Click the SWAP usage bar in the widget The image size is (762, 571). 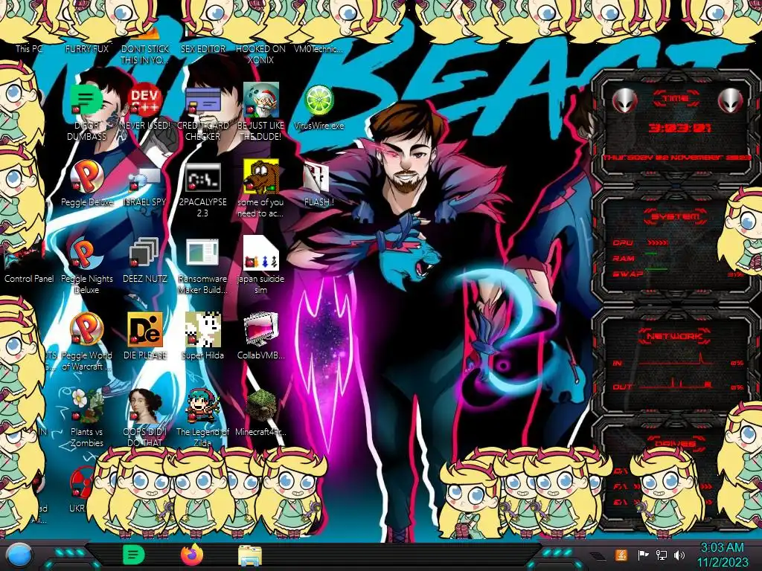[656, 269]
